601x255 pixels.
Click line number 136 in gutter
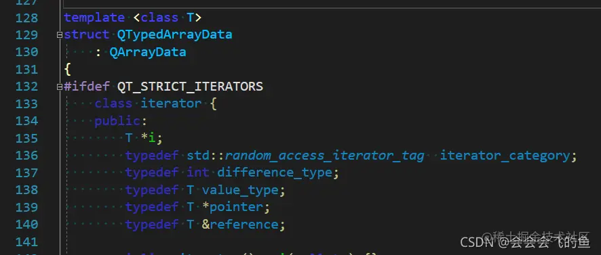(26, 156)
